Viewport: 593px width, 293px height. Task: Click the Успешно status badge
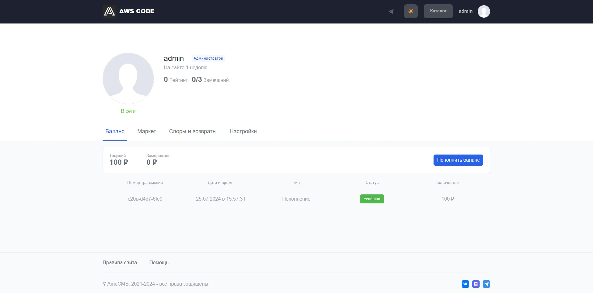372,199
